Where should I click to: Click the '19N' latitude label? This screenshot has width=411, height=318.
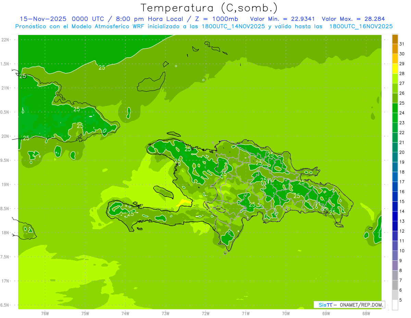5,185
